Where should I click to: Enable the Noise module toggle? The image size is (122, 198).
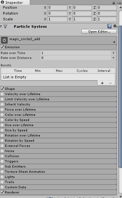(x=2, y=151)
